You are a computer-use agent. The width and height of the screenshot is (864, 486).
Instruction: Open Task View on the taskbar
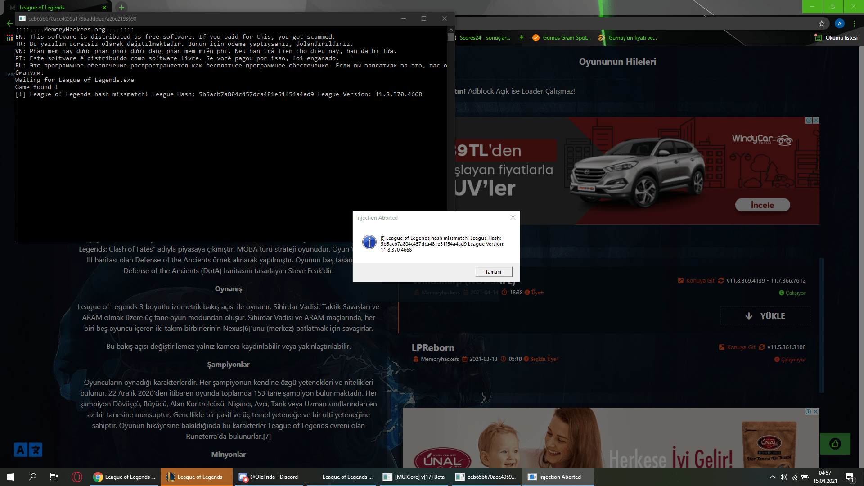pyautogui.click(x=54, y=477)
